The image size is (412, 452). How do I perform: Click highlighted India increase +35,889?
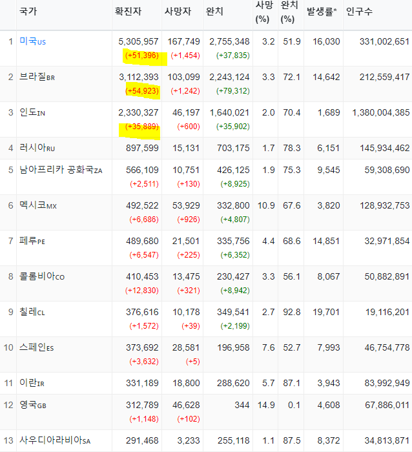pos(142,127)
